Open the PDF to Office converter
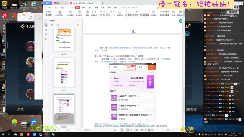The image size is (244, 137). click(59, 13)
